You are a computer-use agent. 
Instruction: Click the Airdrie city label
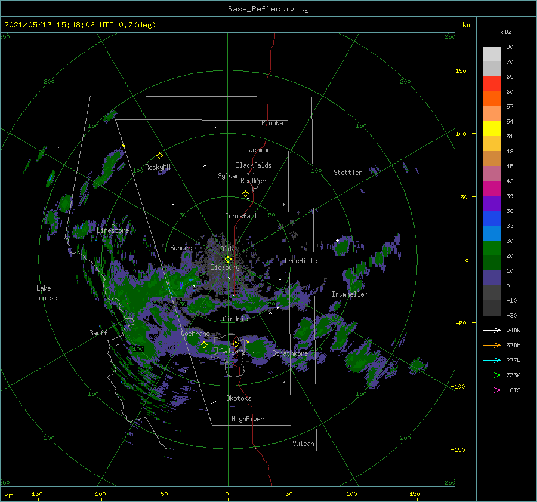[235, 319]
